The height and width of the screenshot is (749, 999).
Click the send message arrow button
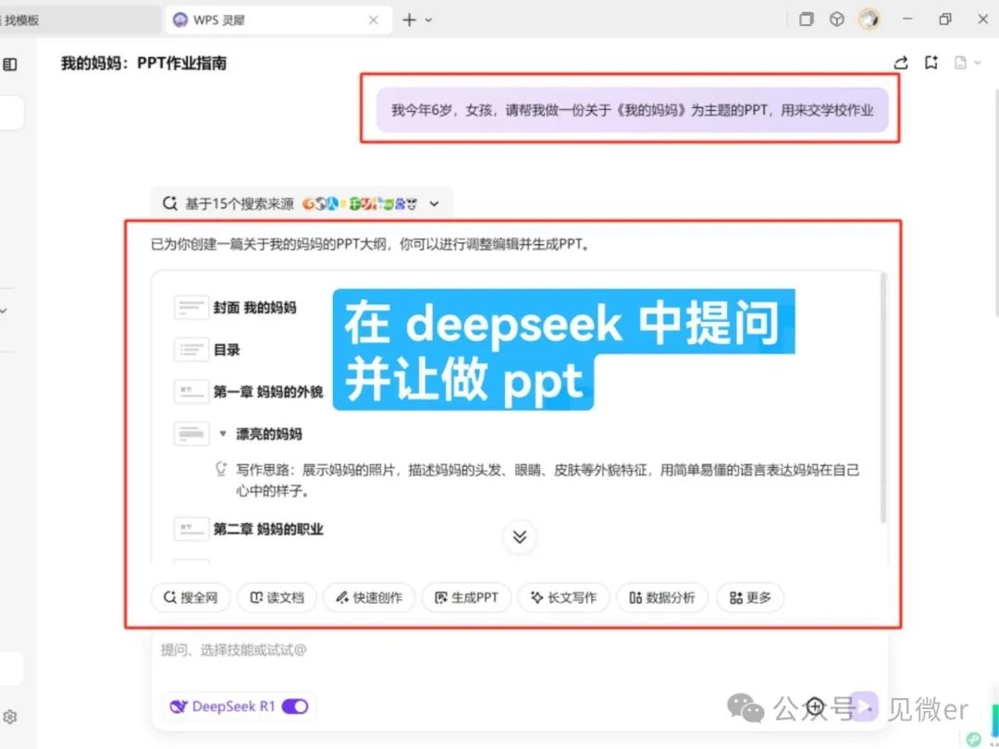point(864,706)
